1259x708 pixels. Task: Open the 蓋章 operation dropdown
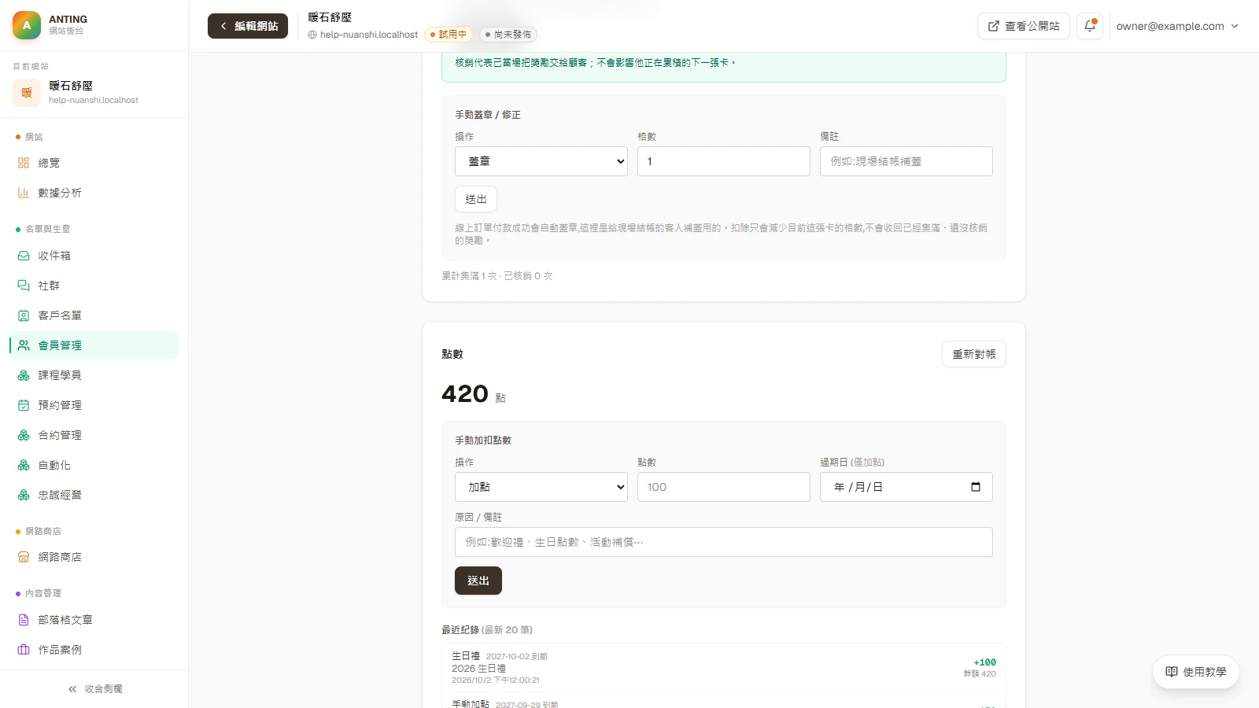(541, 161)
